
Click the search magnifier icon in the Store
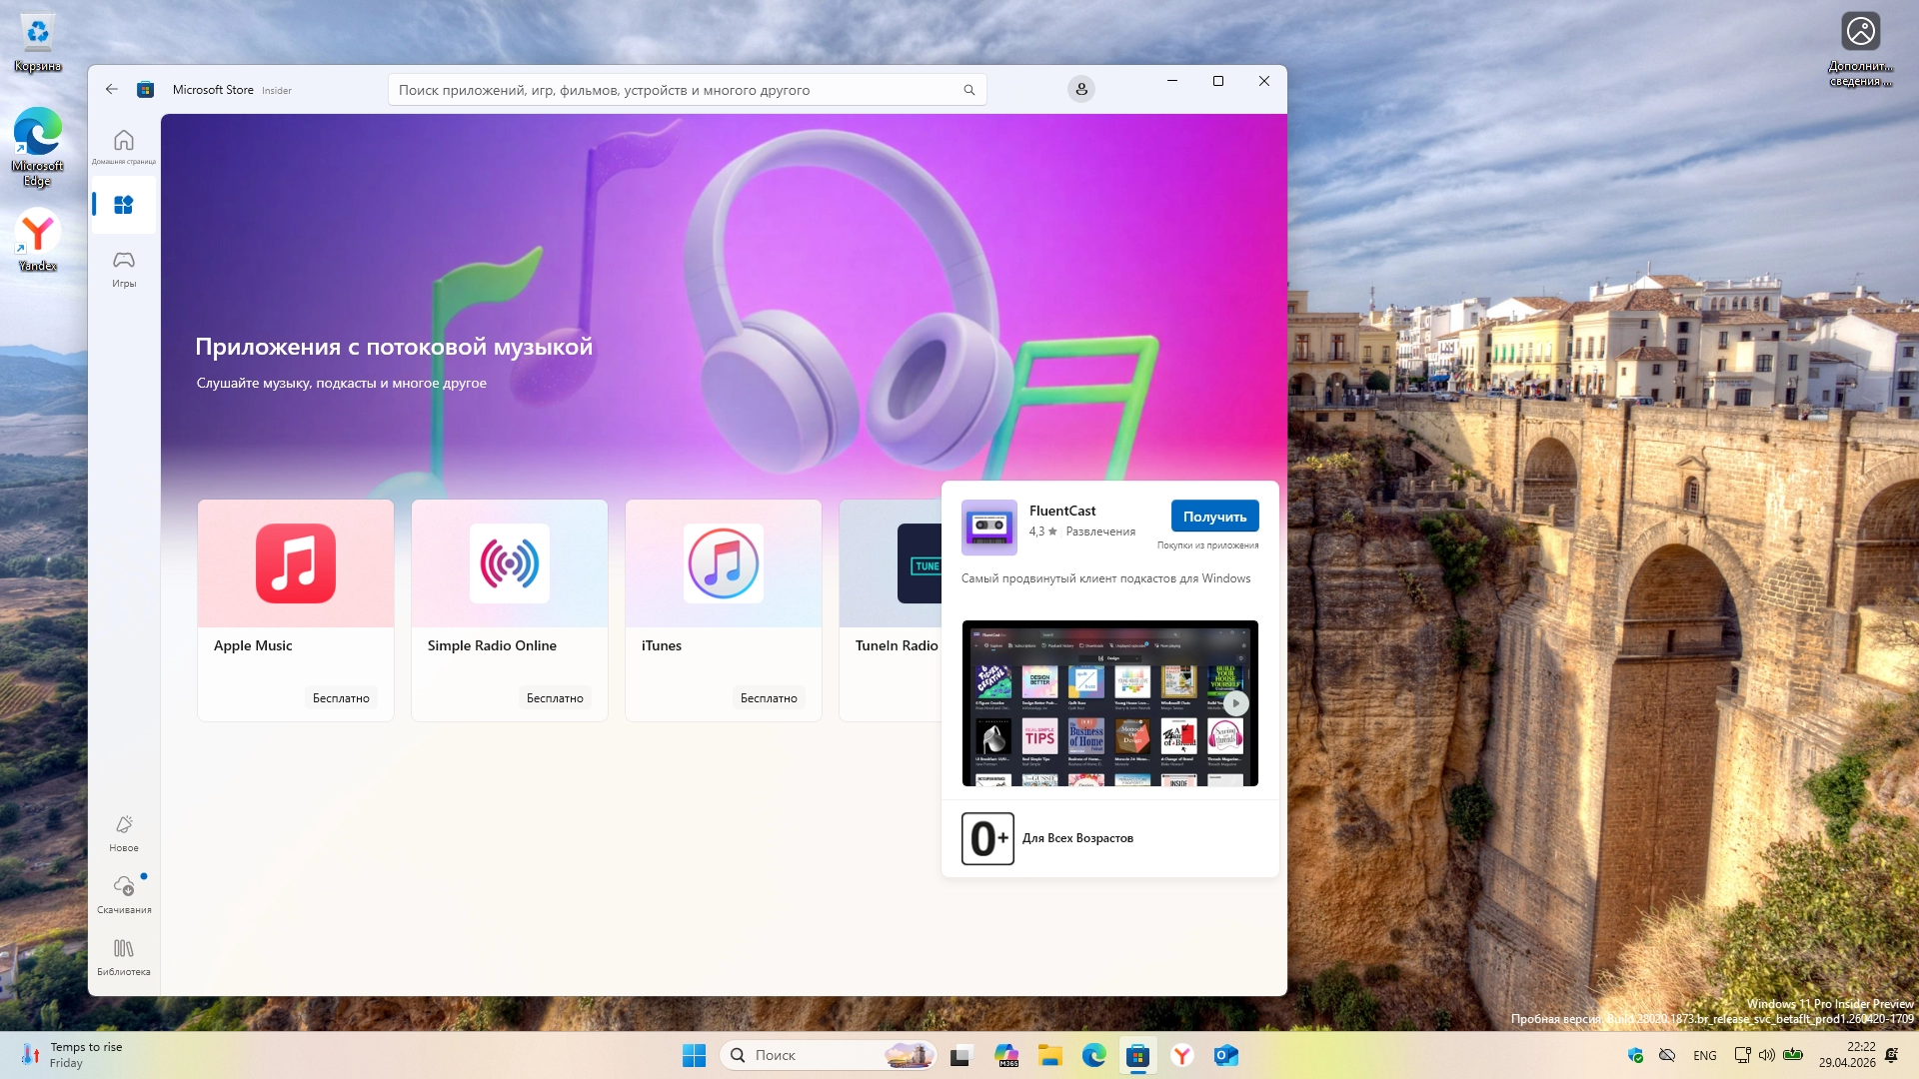[x=968, y=90]
